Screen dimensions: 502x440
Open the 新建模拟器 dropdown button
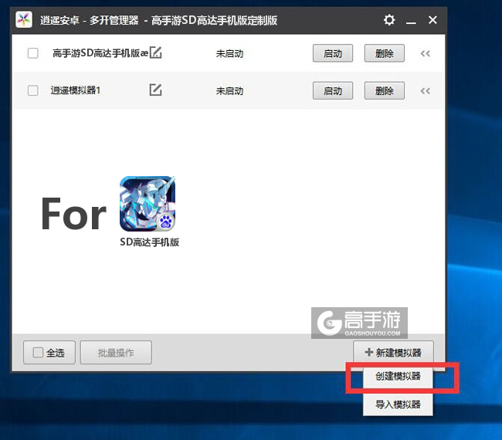point(393,353)
